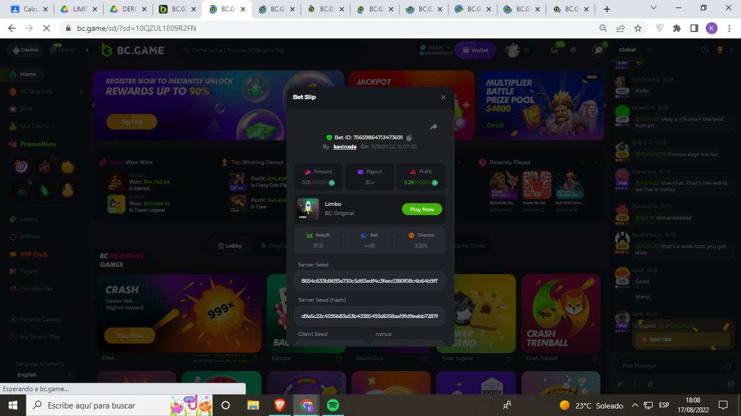This screenshot has width=741, height=416.
Task: Collapse sidebar with the hamburger menu icon
Action: pos(87,50)
